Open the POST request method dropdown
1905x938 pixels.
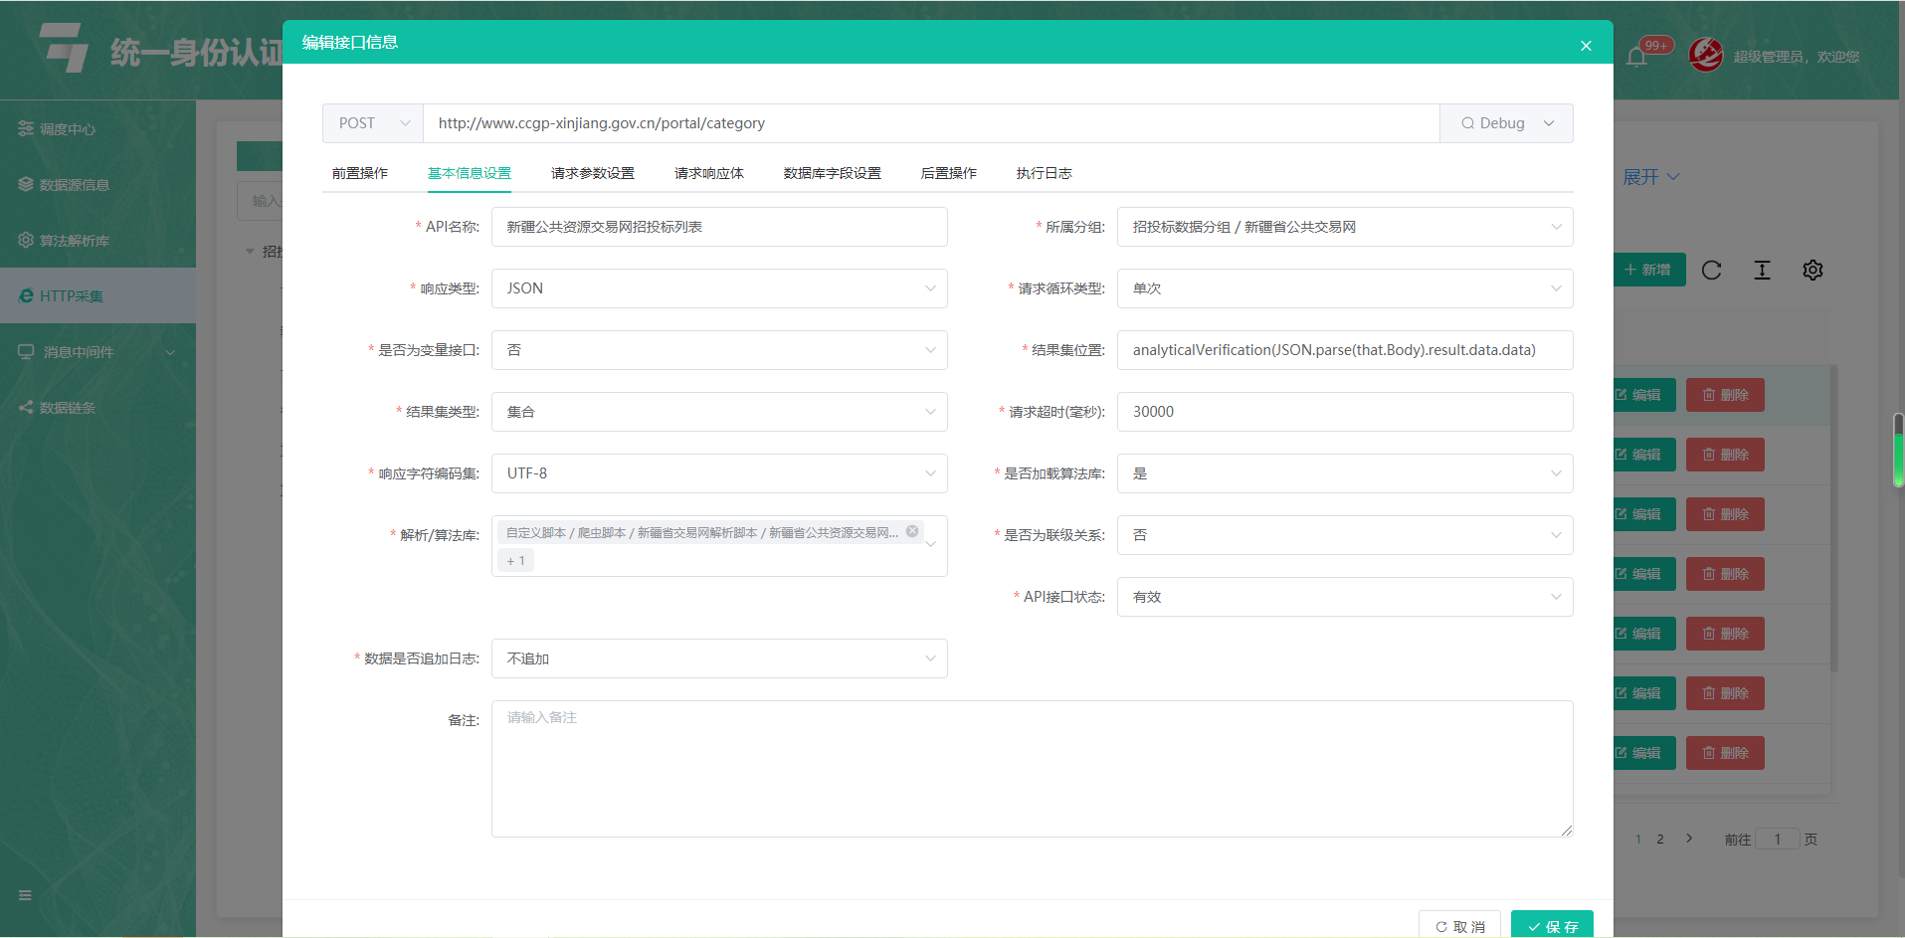373,123
